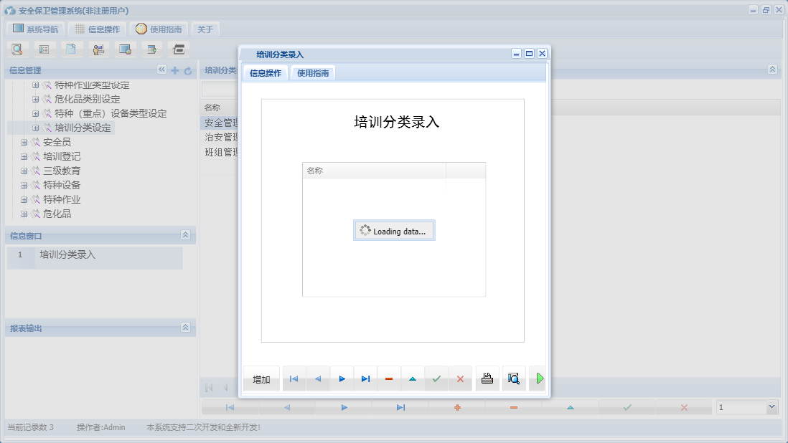Select the magnifier search icon on the main toolbar

coord(17,49)
